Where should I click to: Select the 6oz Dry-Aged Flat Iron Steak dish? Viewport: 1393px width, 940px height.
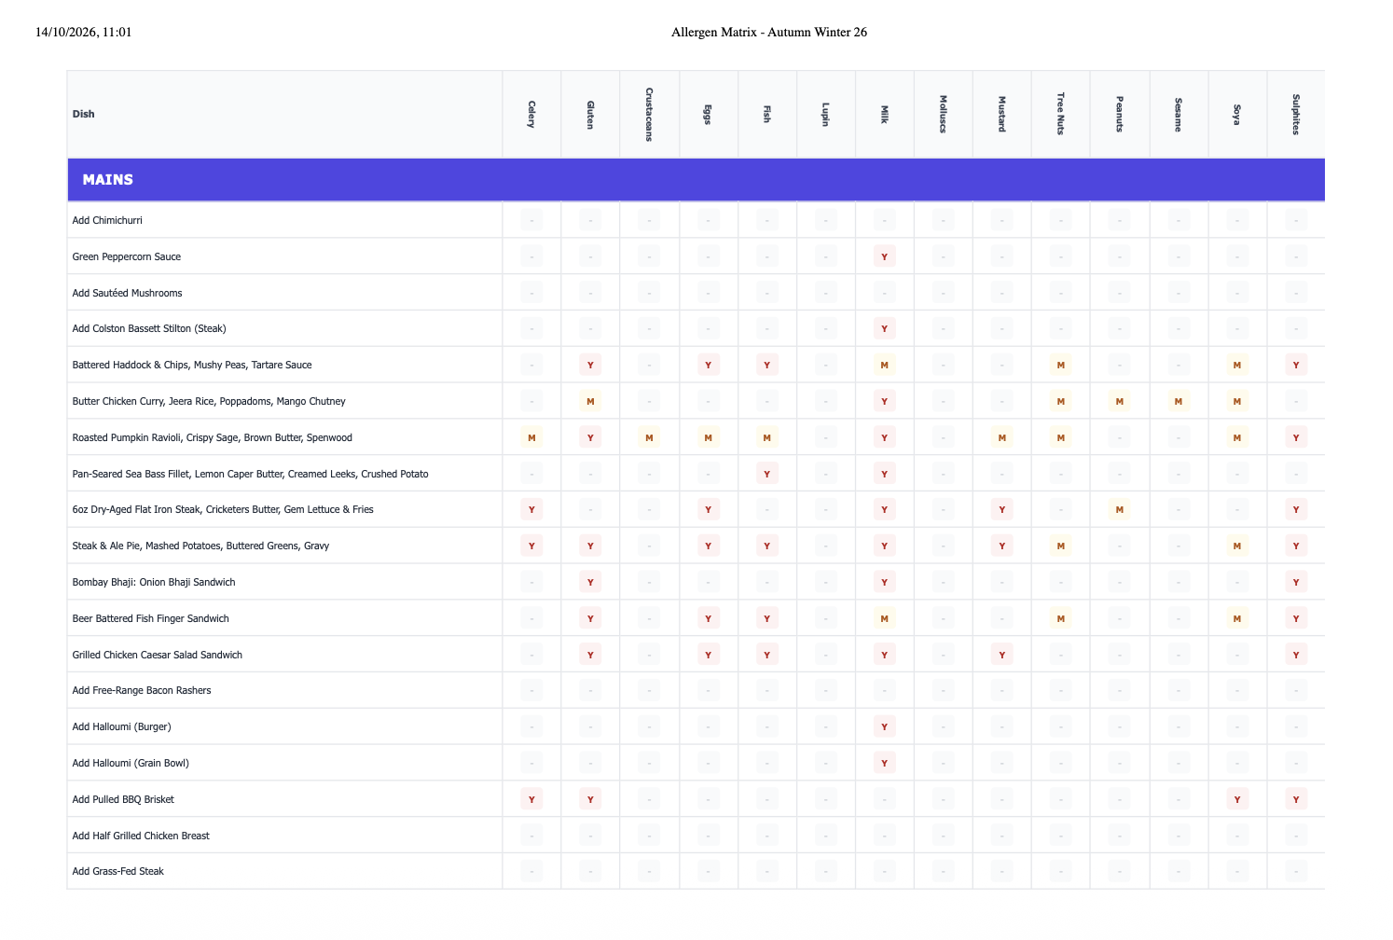[x=223, y=509]
